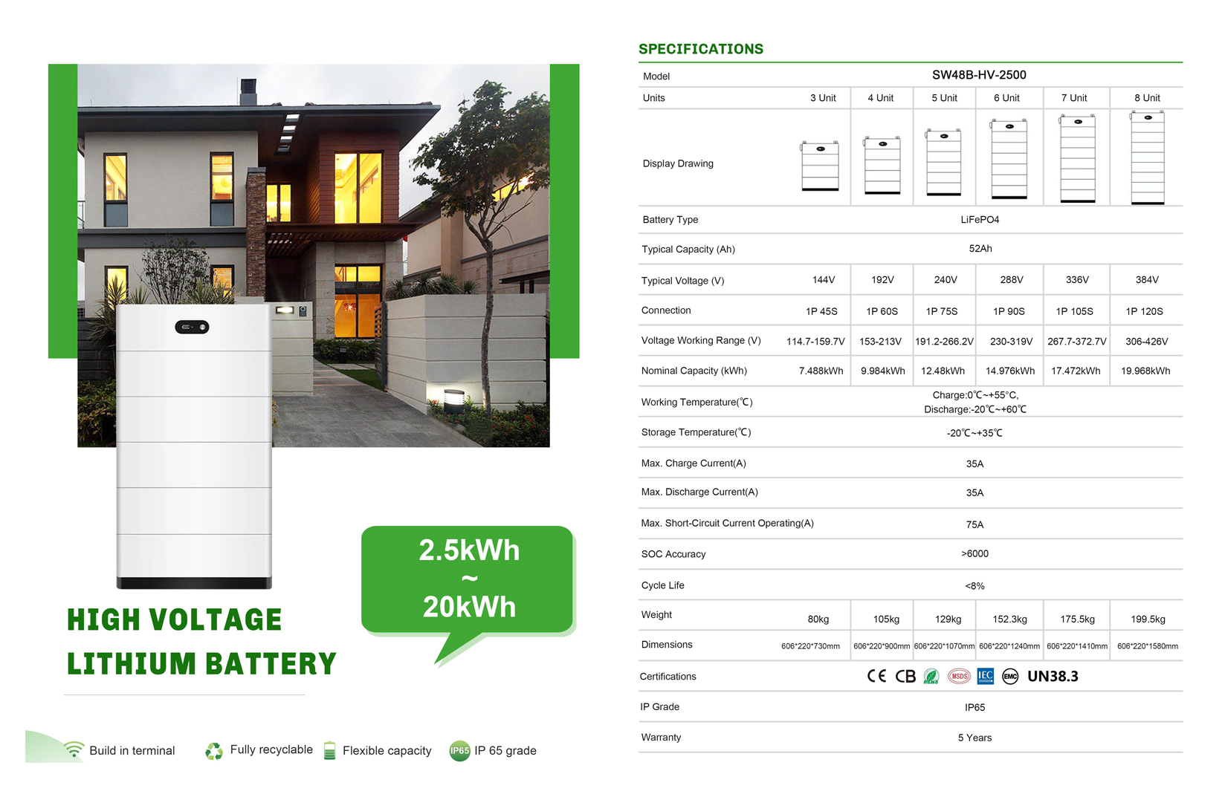Click the Wi-Fi icon beside Build in terminal
The height and width of the screenshot is (794, 1225).
pyautogui.click(x=74, y=749)
